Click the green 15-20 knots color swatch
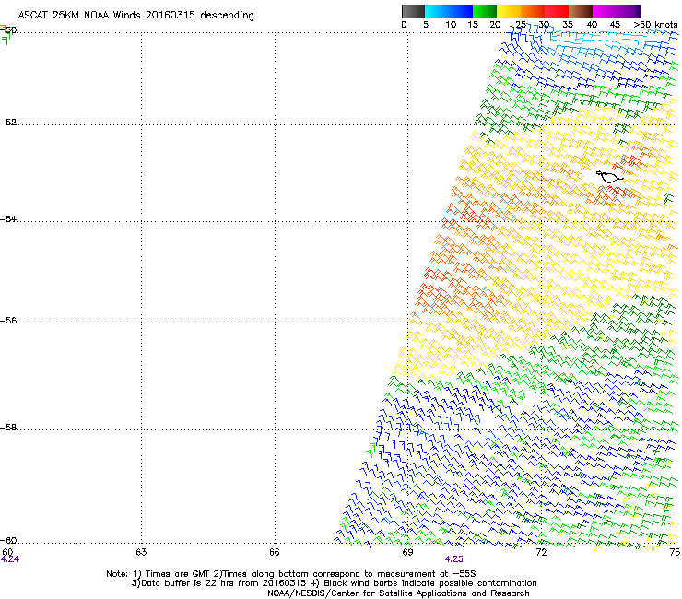The image size is (682, 599). click(x=485, y=11)
